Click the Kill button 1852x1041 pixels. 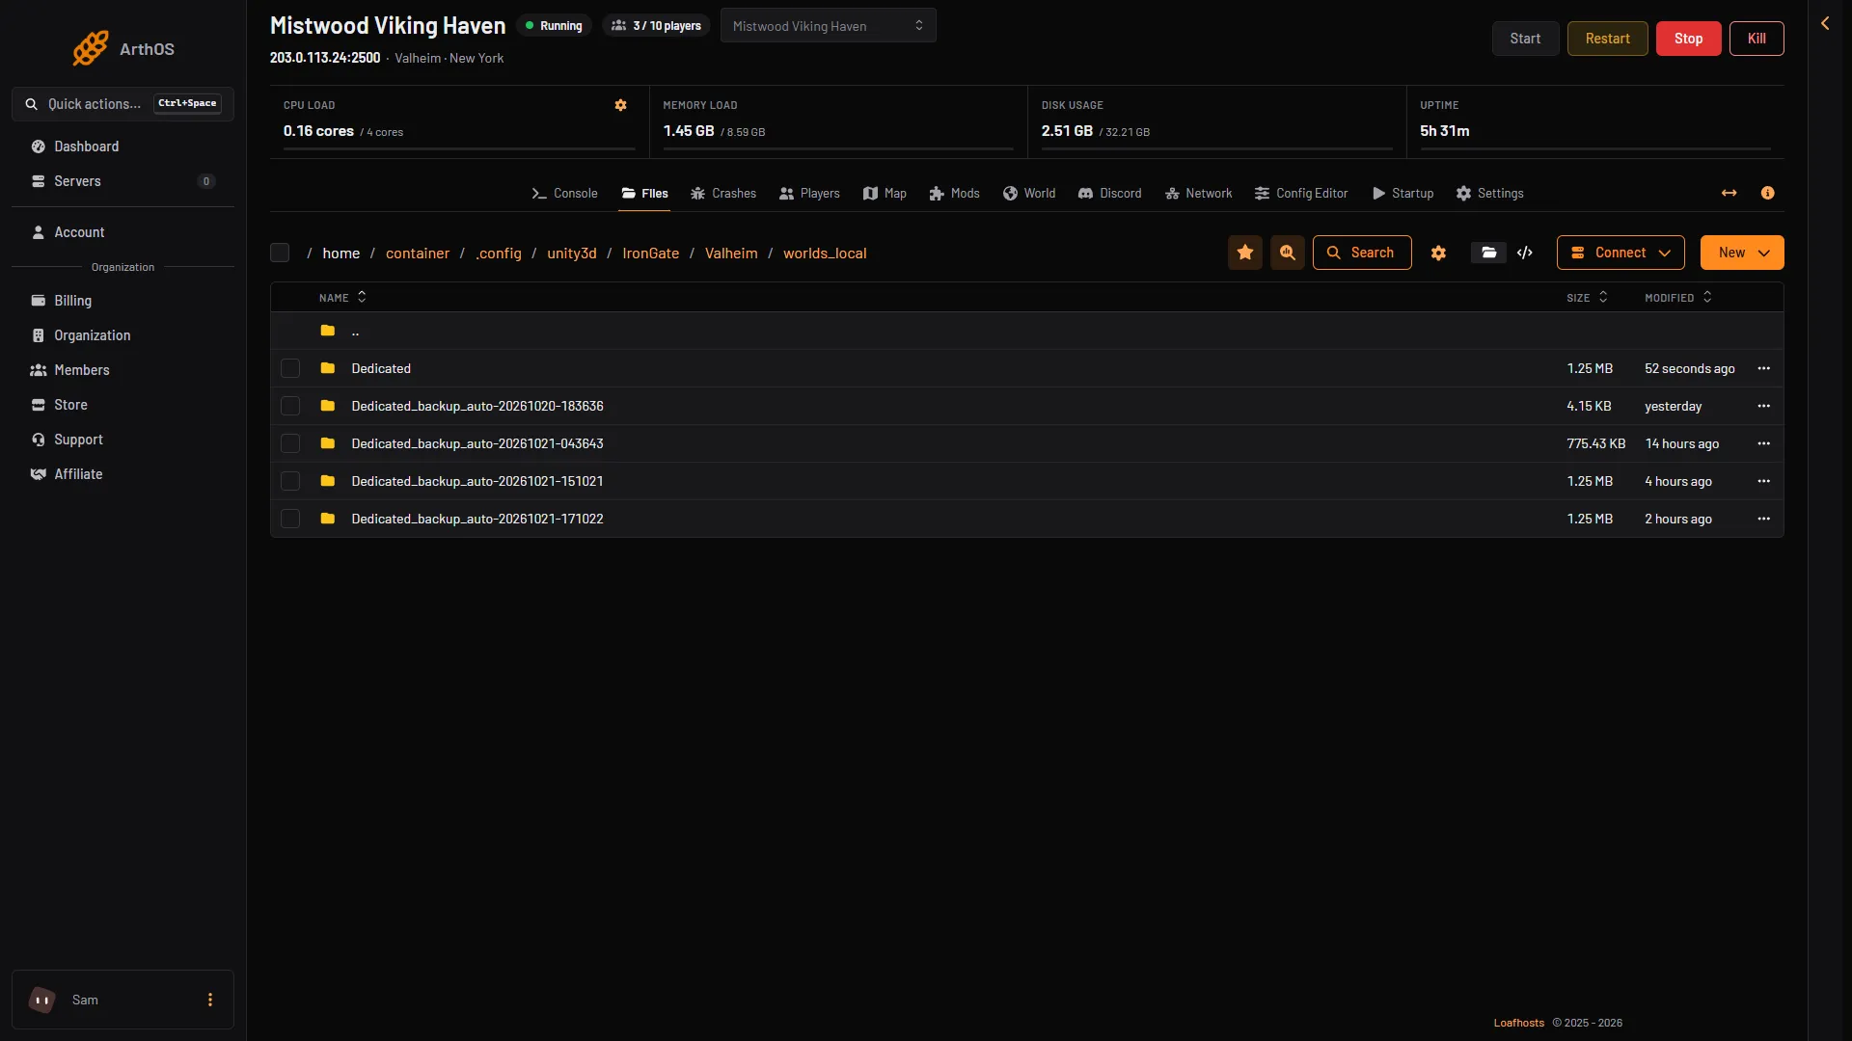click(1757, 39)
